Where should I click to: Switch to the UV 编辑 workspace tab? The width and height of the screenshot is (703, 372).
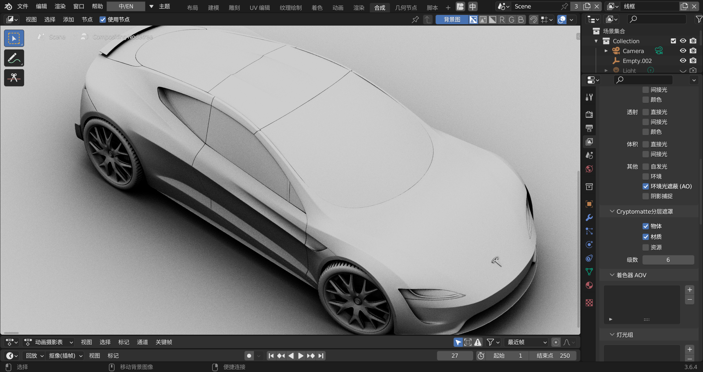click(x=260, y=7)
